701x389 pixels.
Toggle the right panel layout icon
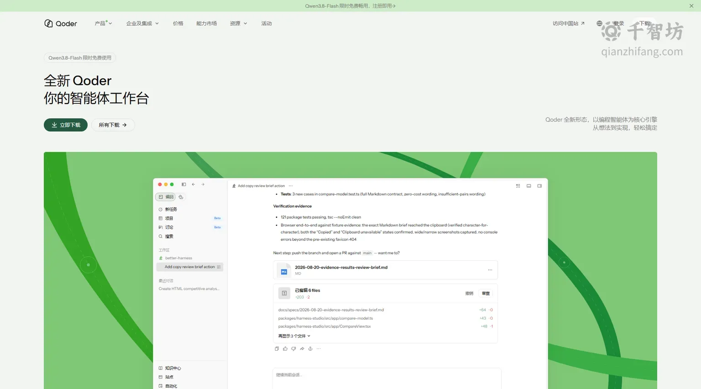pos(539,186)
